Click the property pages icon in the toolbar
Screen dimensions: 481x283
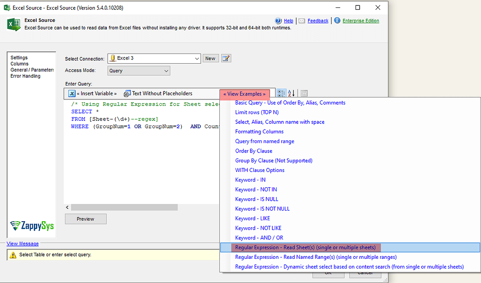point(304,93)
